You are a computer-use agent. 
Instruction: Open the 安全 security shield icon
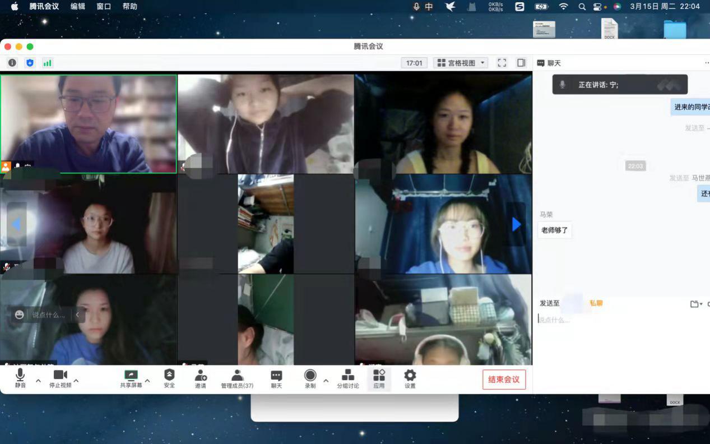169,376
